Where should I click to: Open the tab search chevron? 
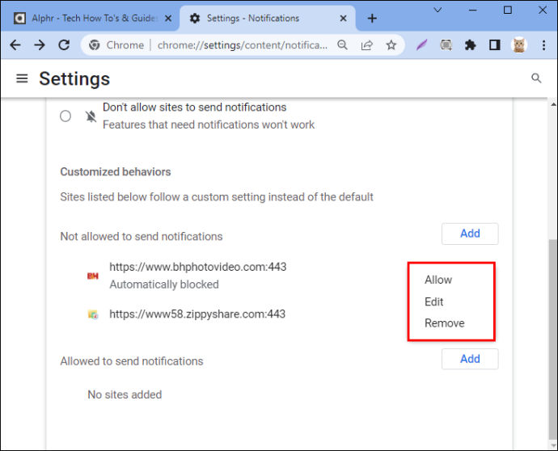pos(438,10)
